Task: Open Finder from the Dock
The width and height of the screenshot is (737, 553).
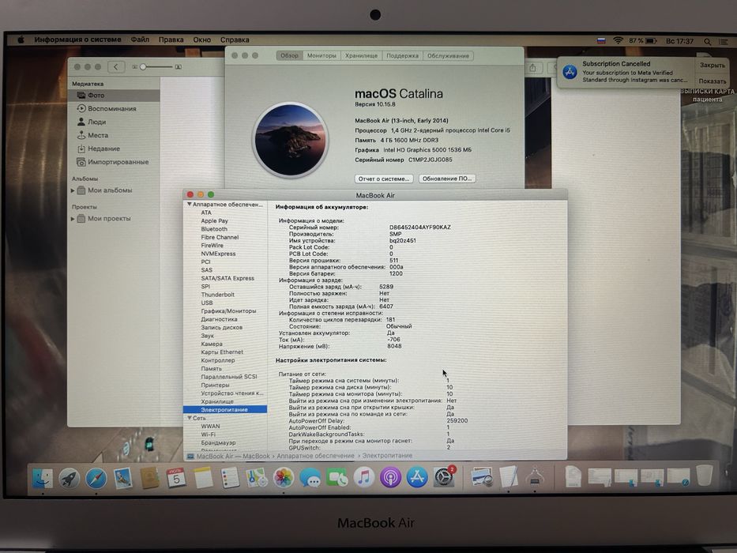Action: 43,478
